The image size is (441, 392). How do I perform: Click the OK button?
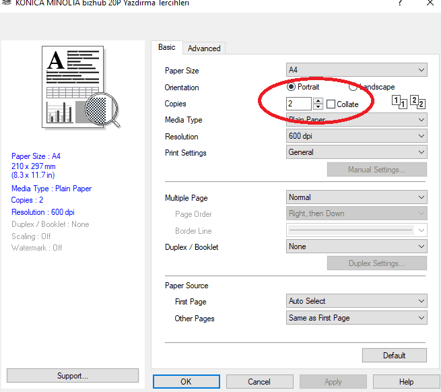click(x=186, y=382)
